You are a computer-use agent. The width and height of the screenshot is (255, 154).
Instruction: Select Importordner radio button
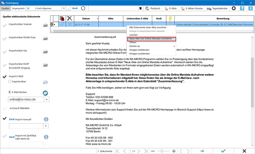point(10,81)
